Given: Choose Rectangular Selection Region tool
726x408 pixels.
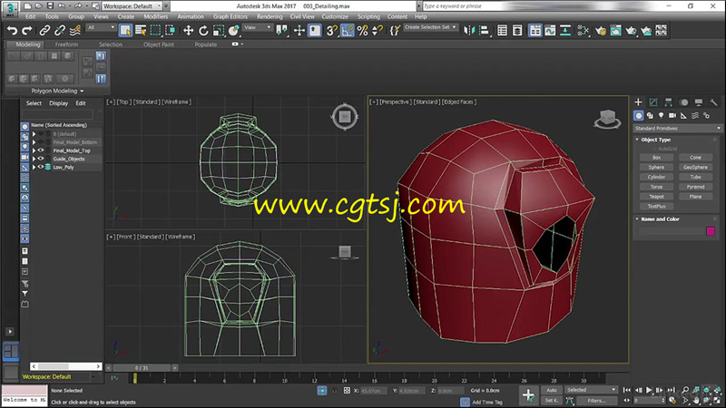Looking at the screenshot, I should (155, 31).
